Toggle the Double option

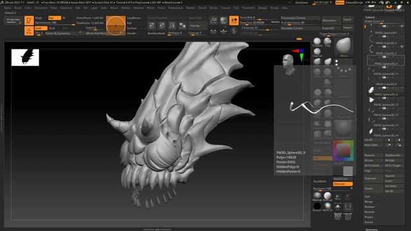click(x=132, y=33)
